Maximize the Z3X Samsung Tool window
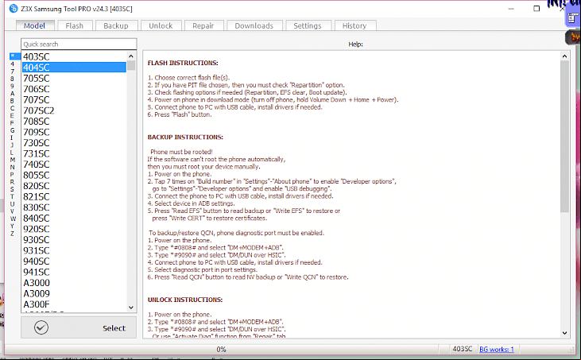Viewport: 581px width, 360px height. [x=536, y=8]
